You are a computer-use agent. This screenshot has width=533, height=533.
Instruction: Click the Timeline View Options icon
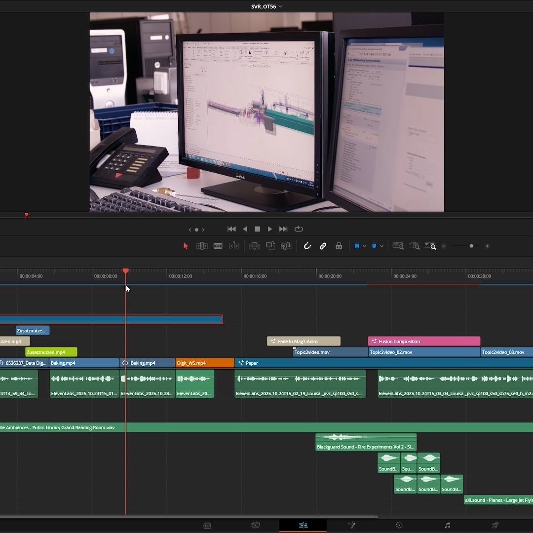(x=398, y=246)
